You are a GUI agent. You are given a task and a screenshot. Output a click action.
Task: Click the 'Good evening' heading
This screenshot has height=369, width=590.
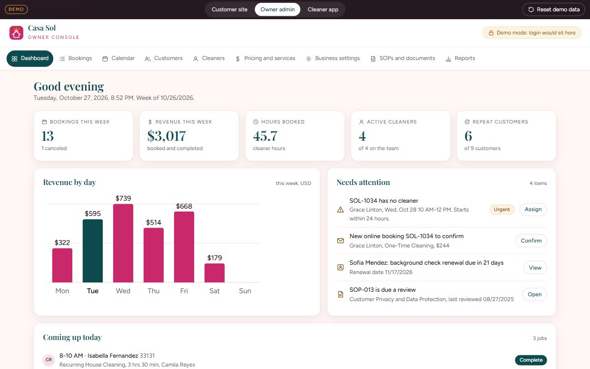click(69, 87)
